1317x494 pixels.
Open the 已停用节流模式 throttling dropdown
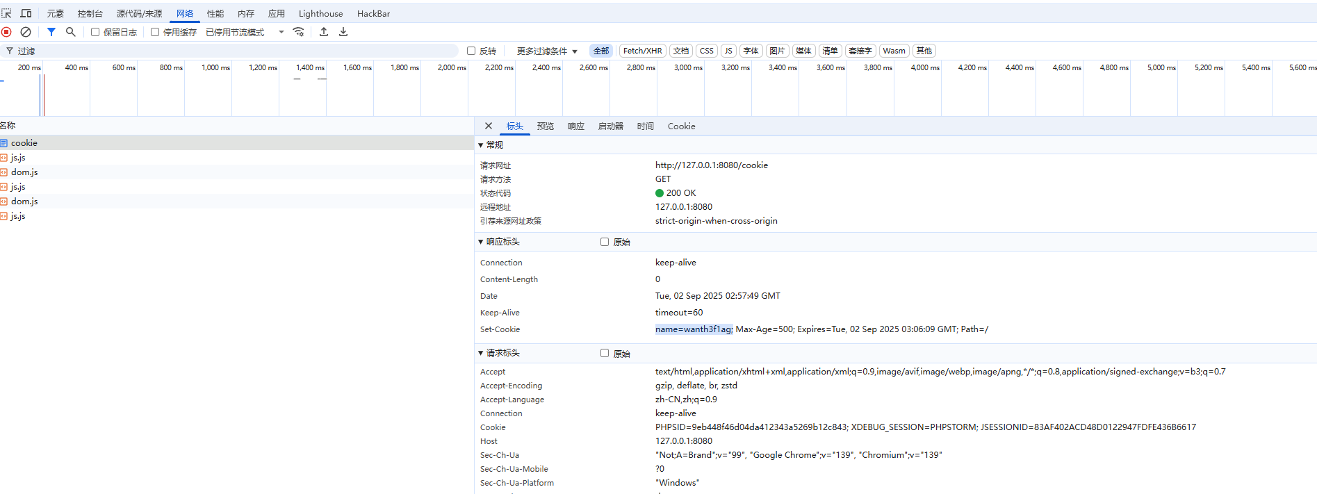pos(245,33)
